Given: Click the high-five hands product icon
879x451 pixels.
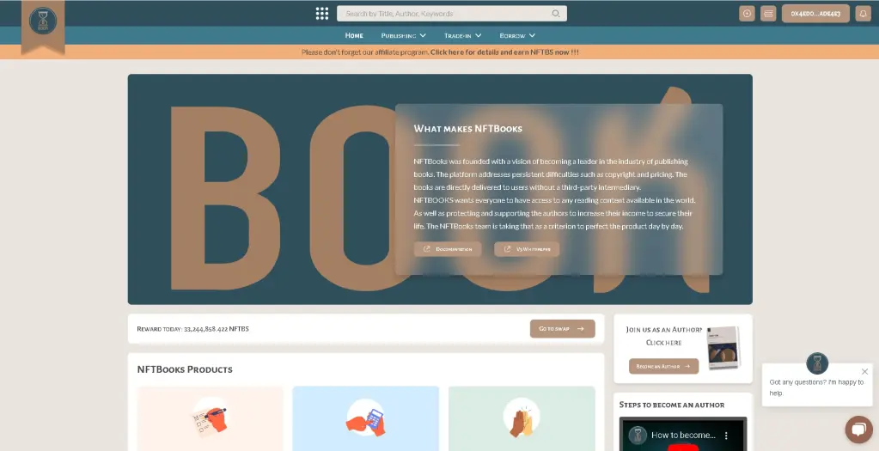Looking at the screenshot, I should [522, 418].
